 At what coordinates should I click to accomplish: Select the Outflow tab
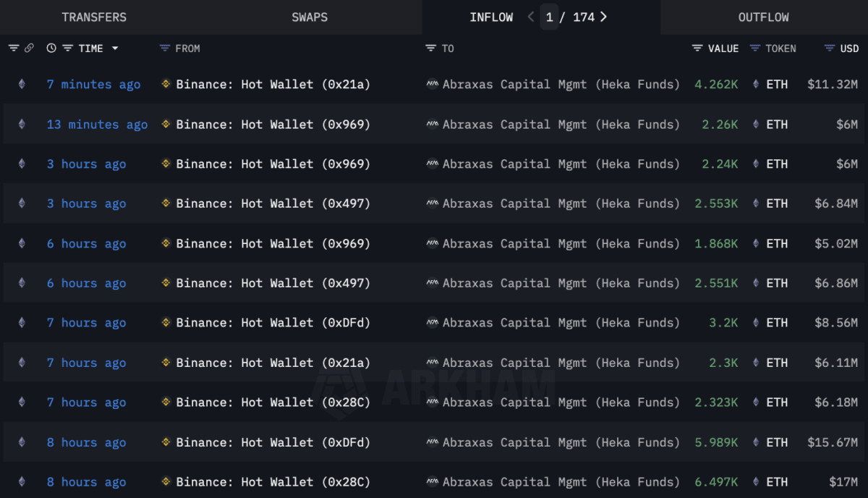coord(763,17)
